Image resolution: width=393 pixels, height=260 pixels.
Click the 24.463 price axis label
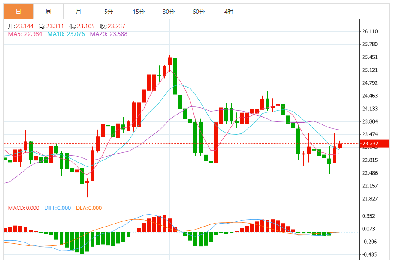pos(370,96)
